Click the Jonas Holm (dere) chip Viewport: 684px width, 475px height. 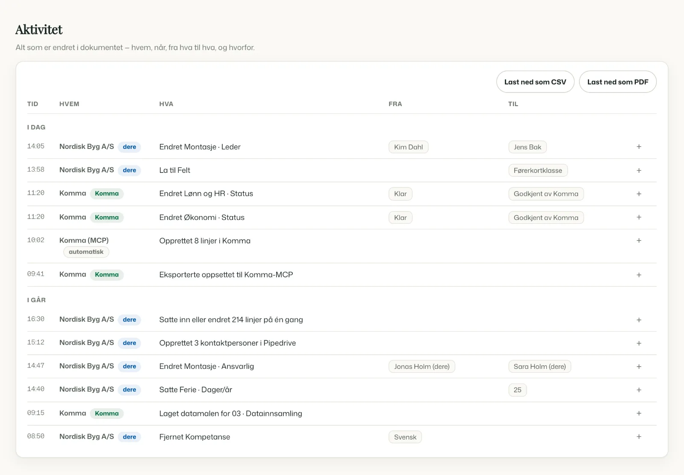pos(422,367)
